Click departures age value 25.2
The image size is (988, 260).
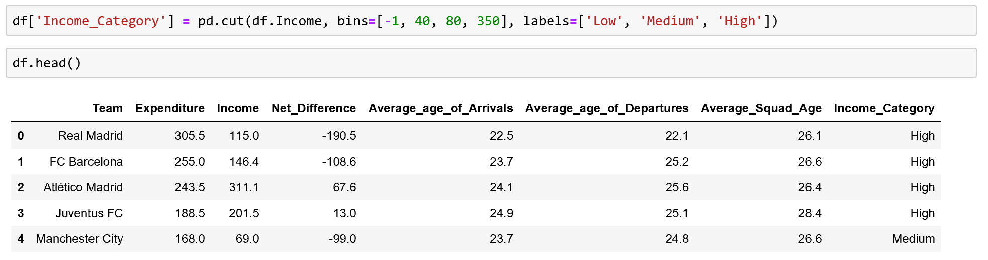(677, 162)
